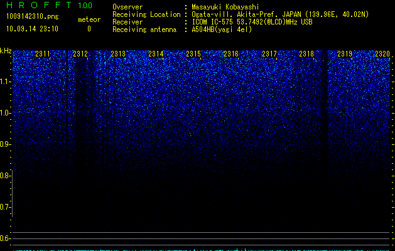This screenshot has width=395, height=251.
Task: Click the A504HB(yagi 4el) antenna text
Action: click(222, 29)
